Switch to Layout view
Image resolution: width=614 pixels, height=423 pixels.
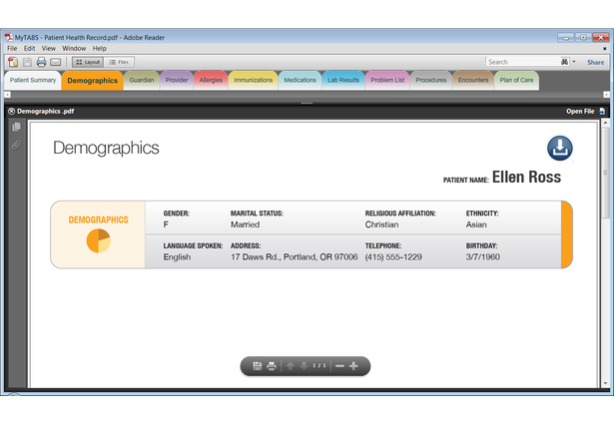pyautogui.click(x=88, y=62)
